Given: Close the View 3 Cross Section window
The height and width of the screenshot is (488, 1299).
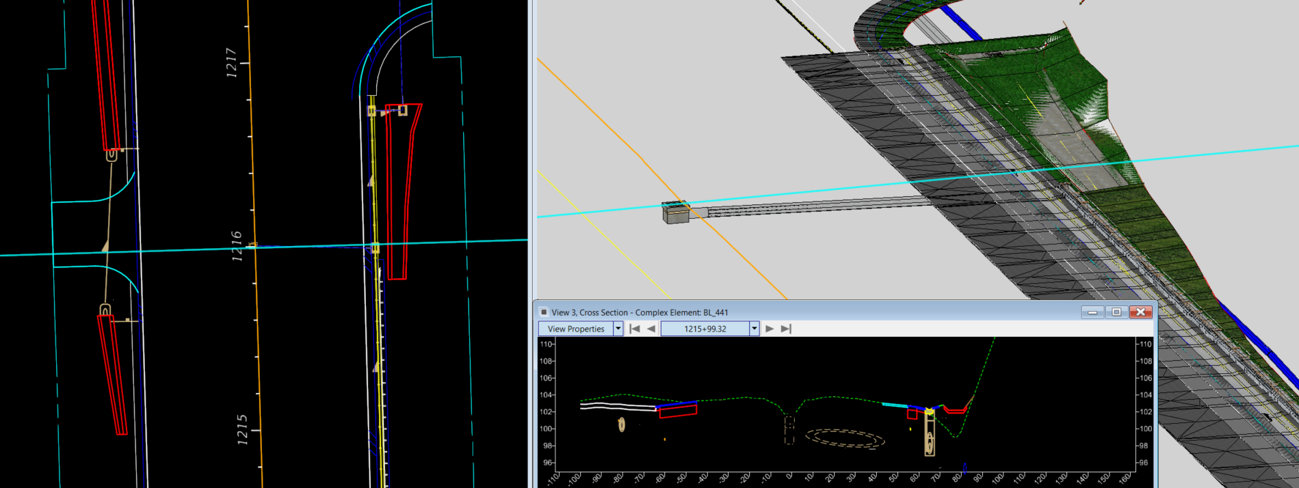Looking at the screenshot, I should [x=1140, y=312].
